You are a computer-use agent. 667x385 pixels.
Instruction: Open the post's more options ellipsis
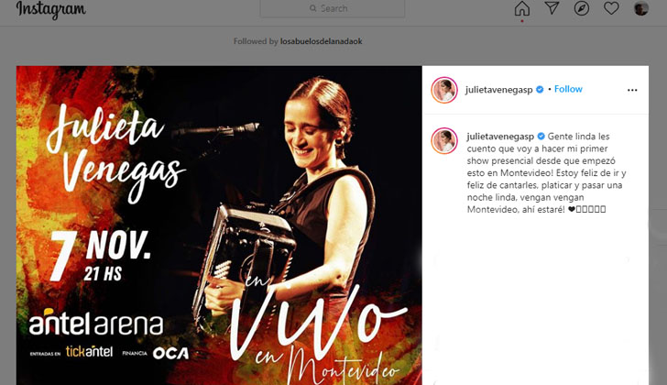tap(632, 90)
